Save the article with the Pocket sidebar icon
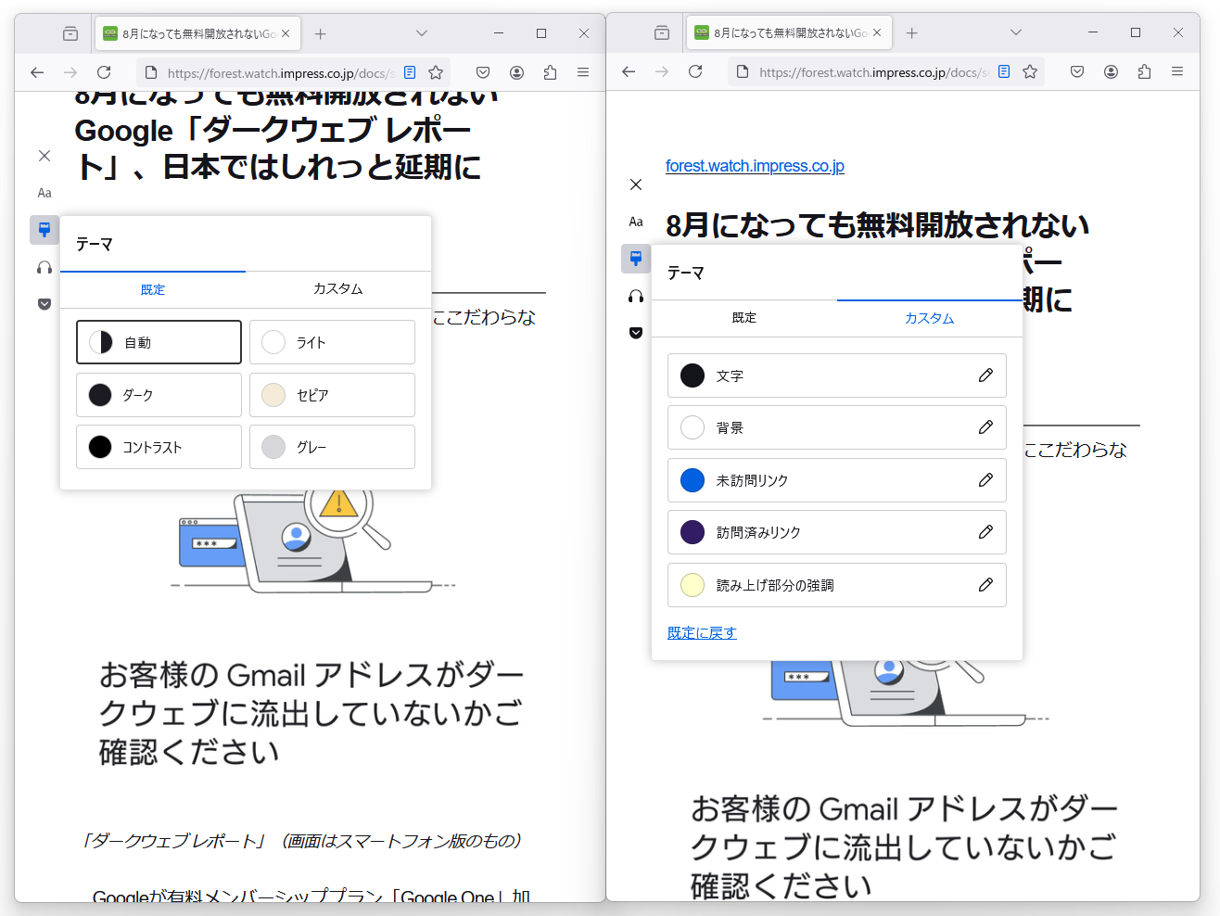Viewport: 1220px width, 916px height. point(44,303)
